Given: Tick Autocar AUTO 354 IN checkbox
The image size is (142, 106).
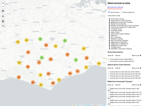Looking at the screenshot, I should tap(109, 76).
